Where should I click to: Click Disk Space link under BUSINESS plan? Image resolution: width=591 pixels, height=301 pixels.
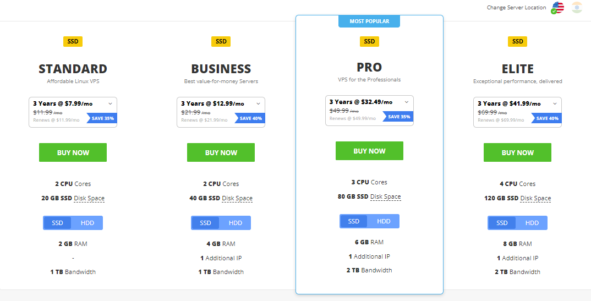point(237,199)
